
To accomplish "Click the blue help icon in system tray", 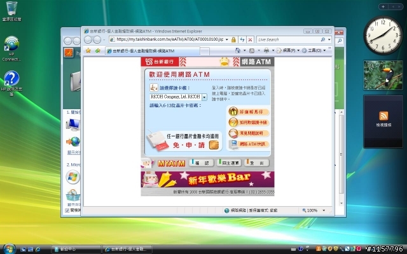I will point(300,249).
